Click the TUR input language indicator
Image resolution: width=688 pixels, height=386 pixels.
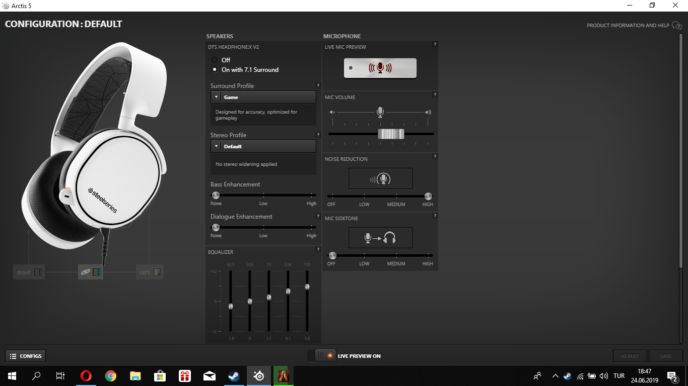coord(619,376)
